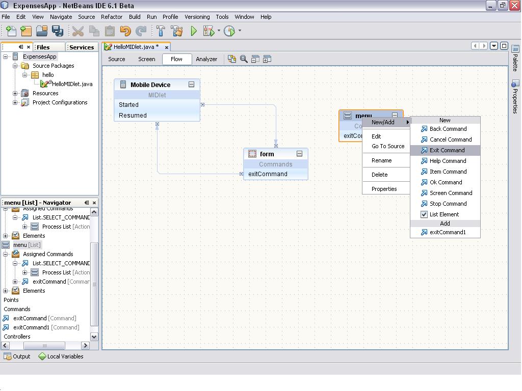Select the Flow view toggle

(177, 59)
